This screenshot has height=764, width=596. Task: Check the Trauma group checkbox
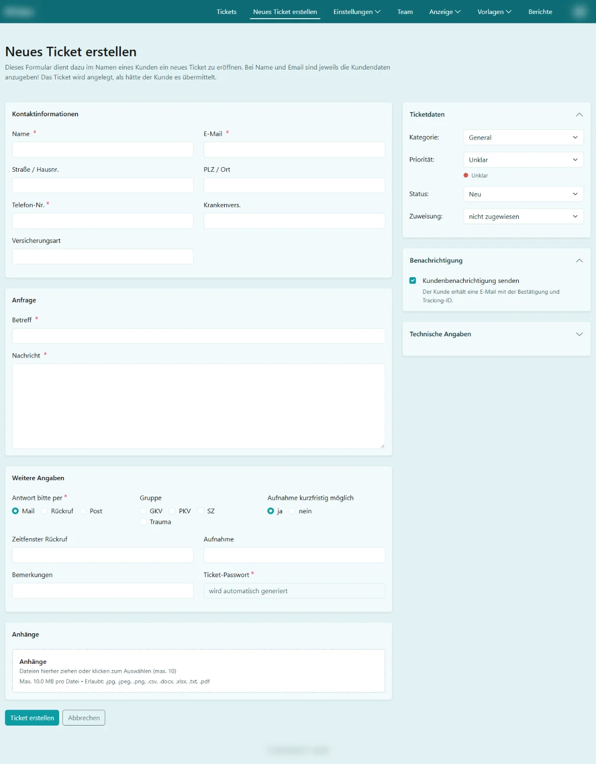(143, 522)
